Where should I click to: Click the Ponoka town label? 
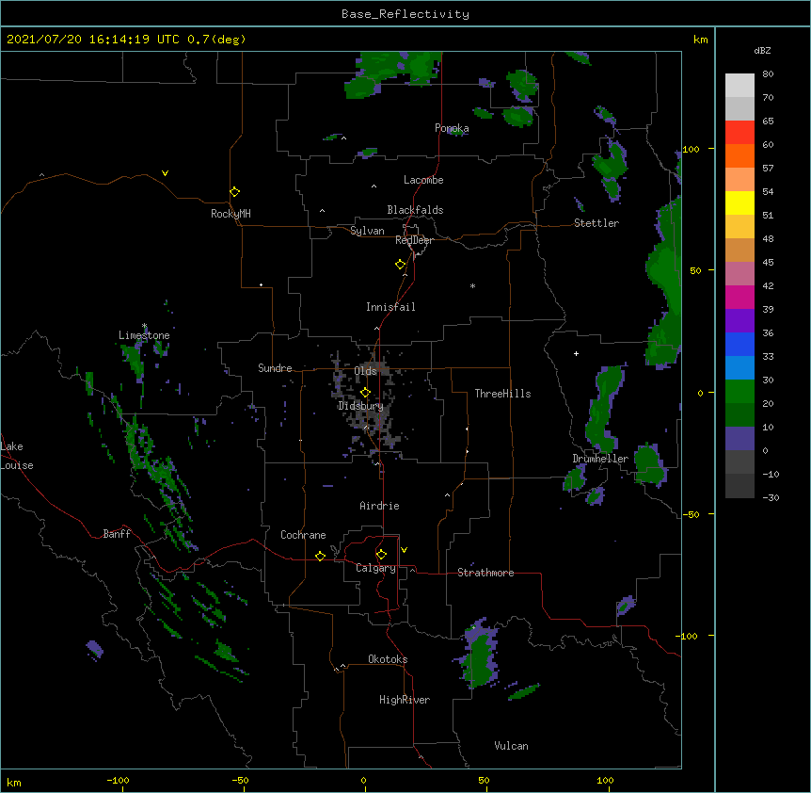[x=452, y=128]
